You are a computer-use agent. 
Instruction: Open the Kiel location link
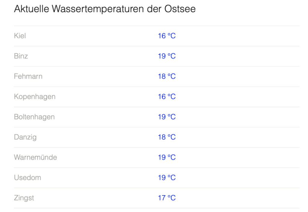pyautogui.click(x=20, y=36)
